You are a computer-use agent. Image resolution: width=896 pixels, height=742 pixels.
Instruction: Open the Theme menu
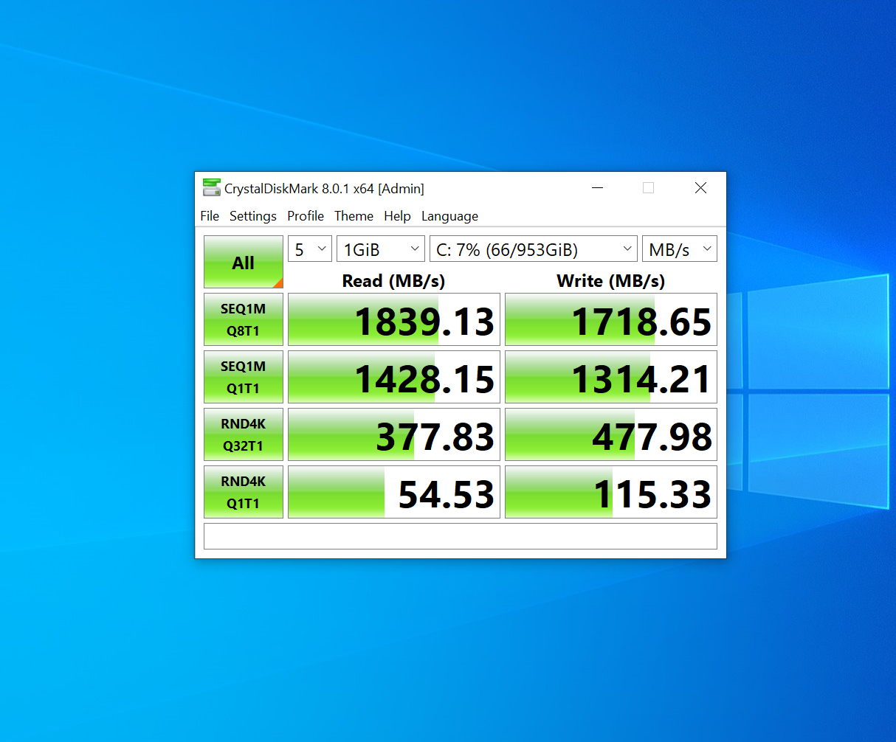point(354,216)
